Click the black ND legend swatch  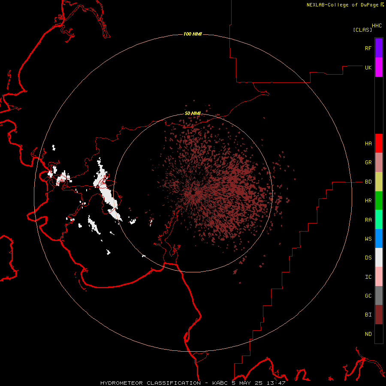tap(379, 334)
